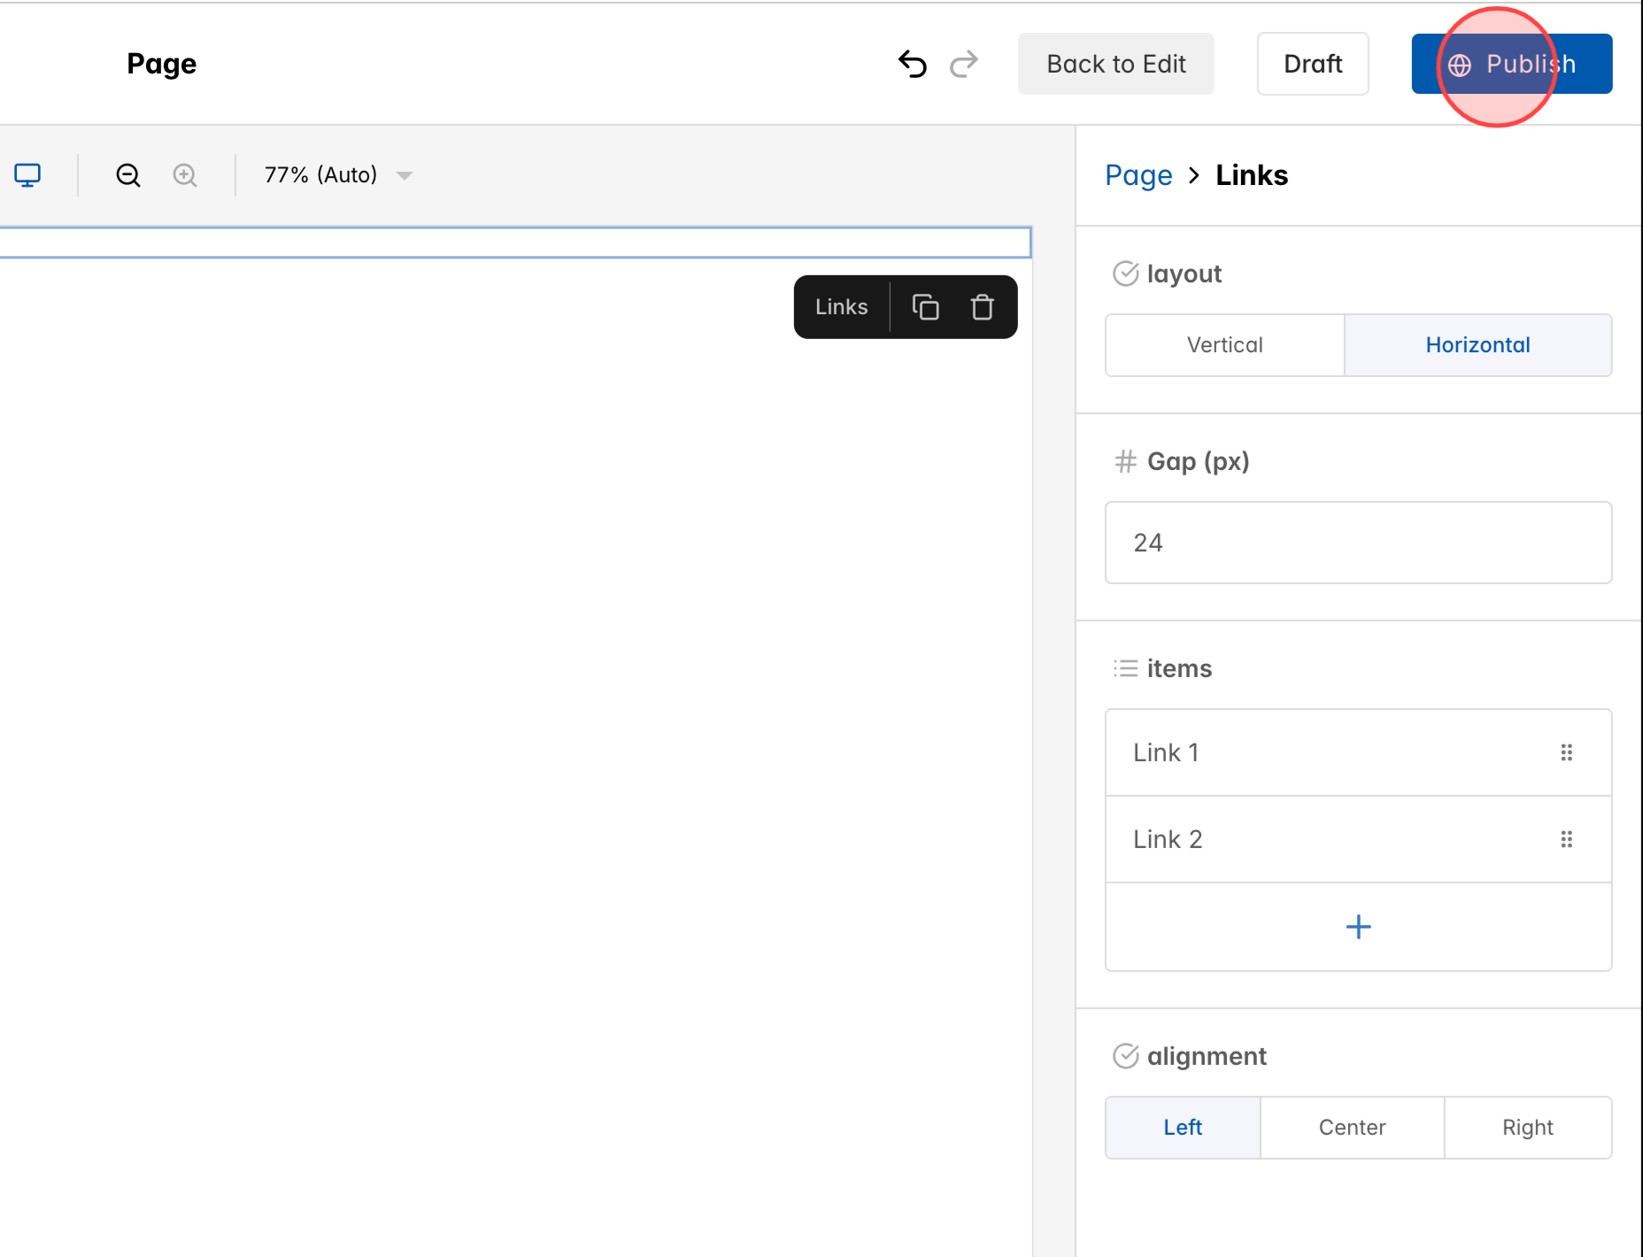Grab the drag handle next to Link 2

click(x=1567, y=839)
